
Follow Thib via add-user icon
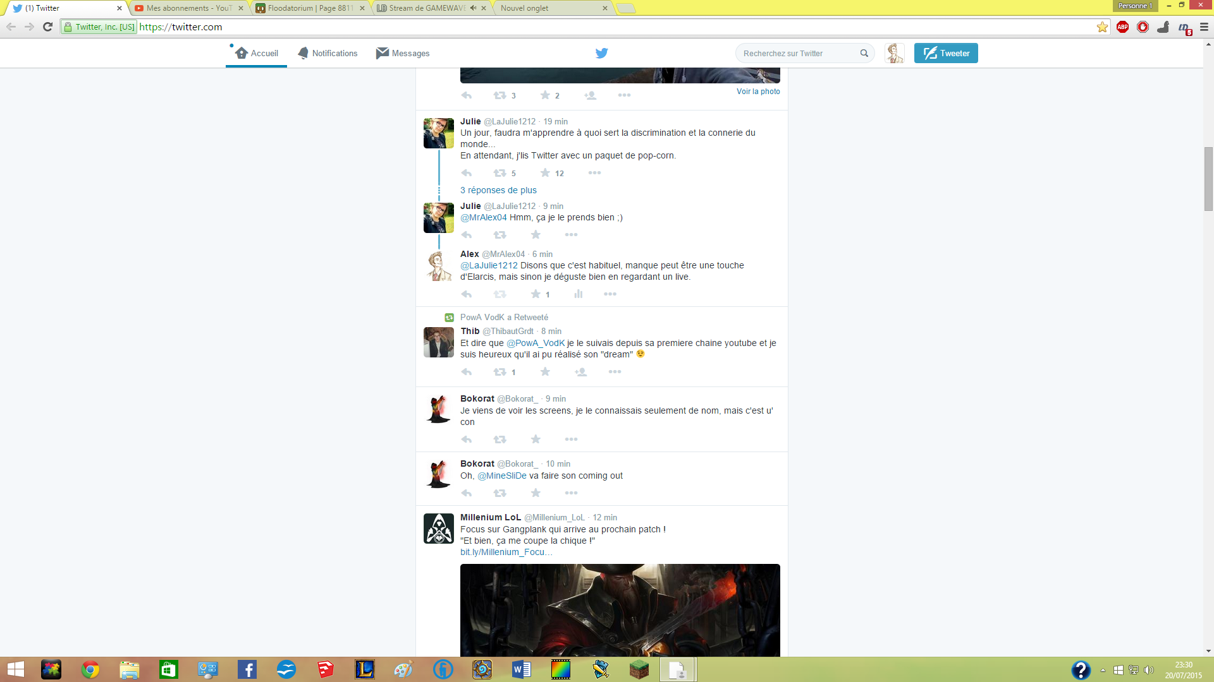[580, 372]
